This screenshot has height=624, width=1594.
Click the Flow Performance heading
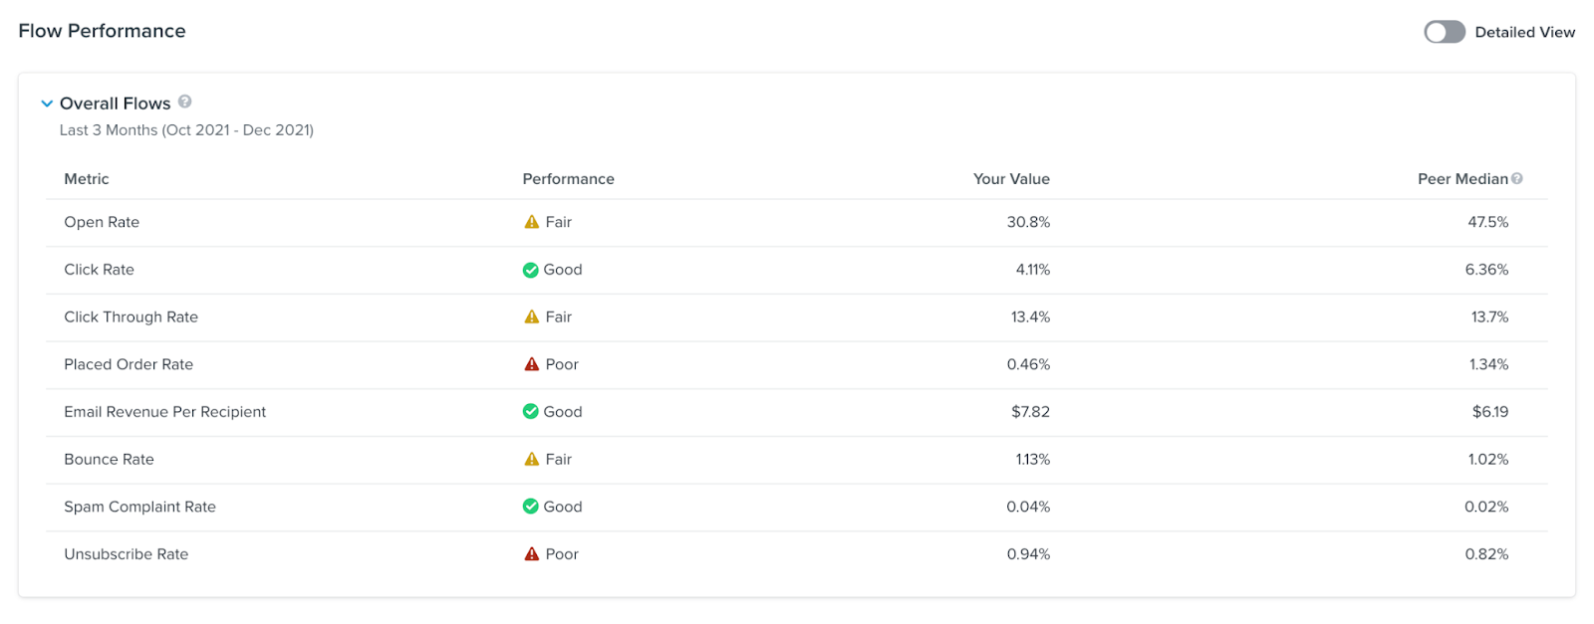pos(101,31)
